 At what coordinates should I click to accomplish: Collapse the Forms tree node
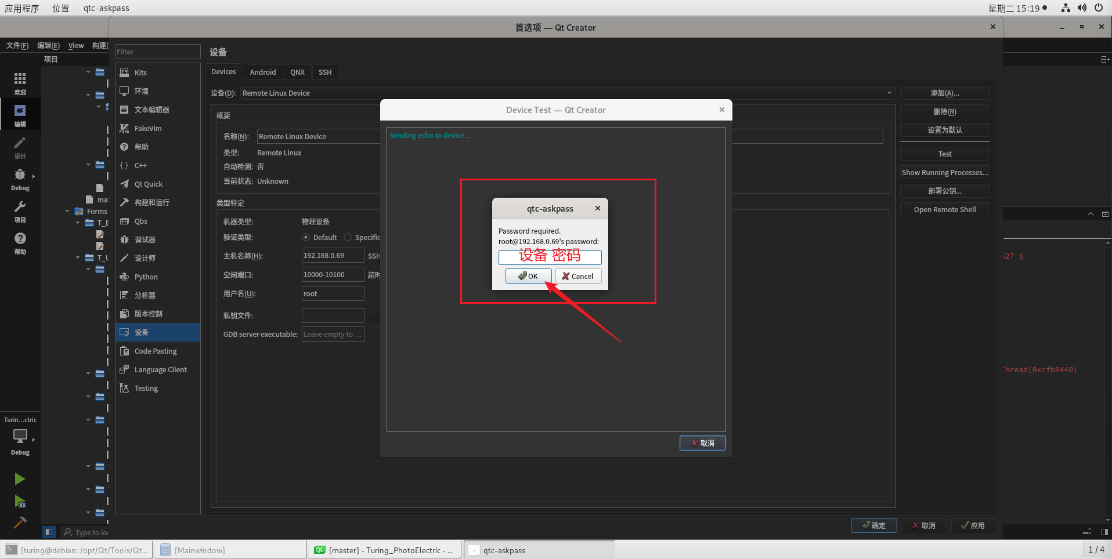tap(68, 211)
